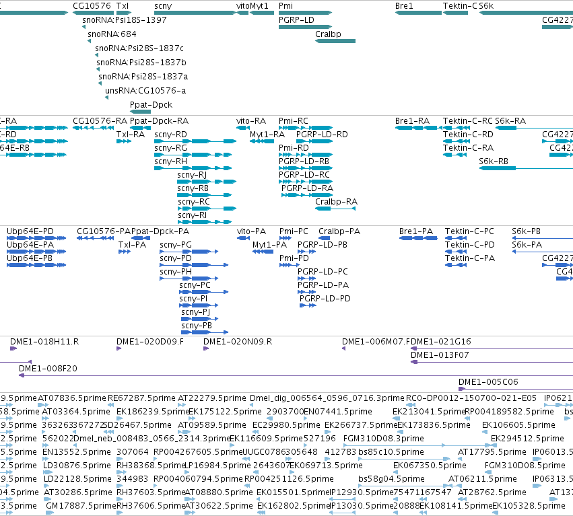Viewport: 573px width, 516px height.
Task: Select the Ppat-Dpck-RA transcript label
Action: (x=160, y=121)
